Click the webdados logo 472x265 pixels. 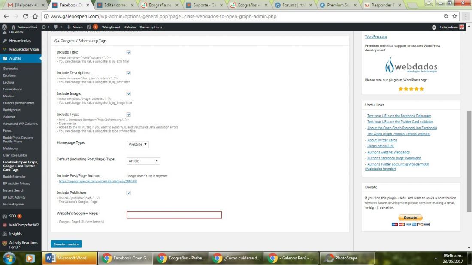tap(411, 65)
